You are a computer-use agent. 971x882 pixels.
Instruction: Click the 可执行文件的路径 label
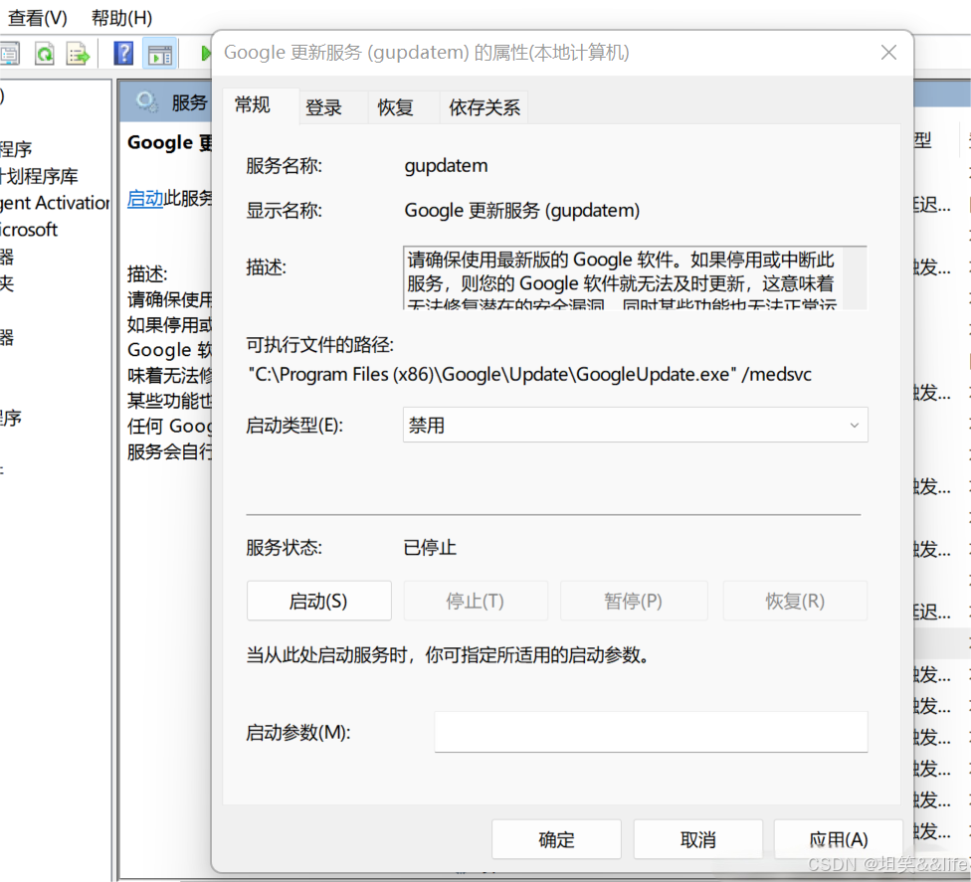pyautogui.click(x=319, y=345)
